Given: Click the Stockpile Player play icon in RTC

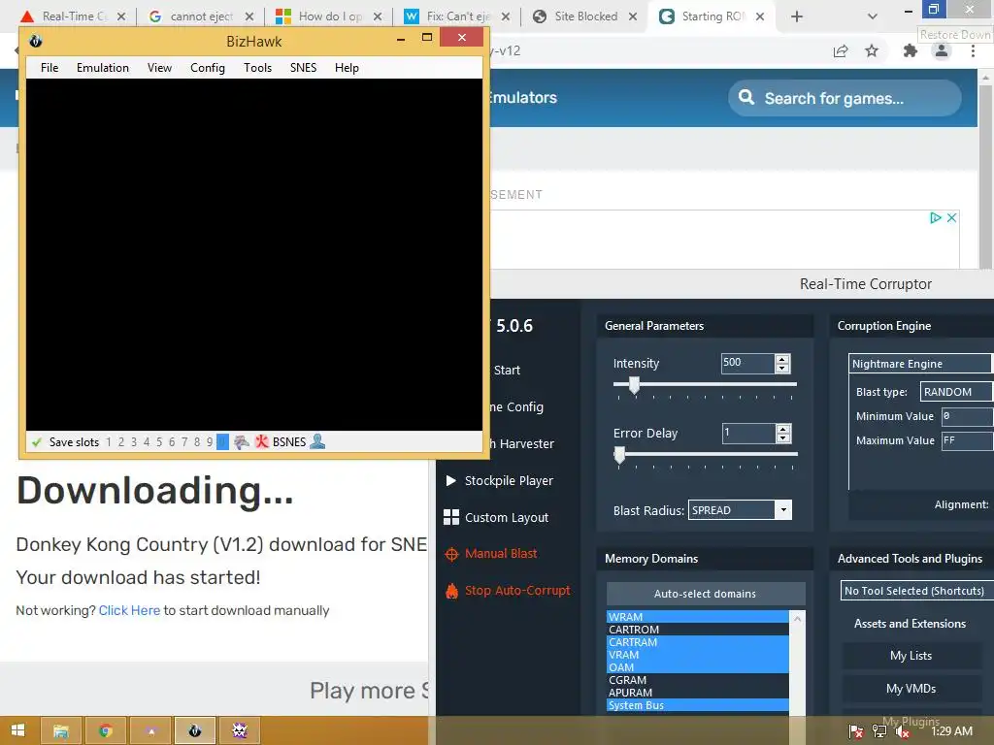Looking at the screenshot, I should (x=450, y=481).
